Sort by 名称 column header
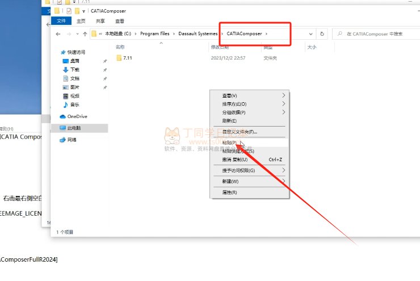420x281 pixels. pyautogui.click(x=120, y=47)
